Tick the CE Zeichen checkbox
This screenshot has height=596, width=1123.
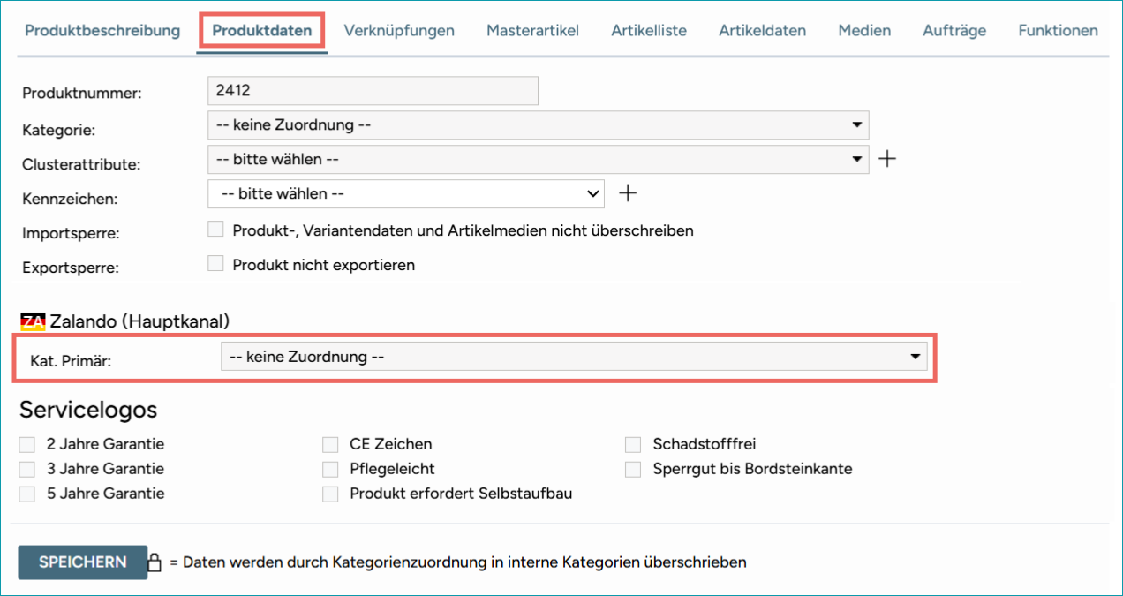point(330,444)
